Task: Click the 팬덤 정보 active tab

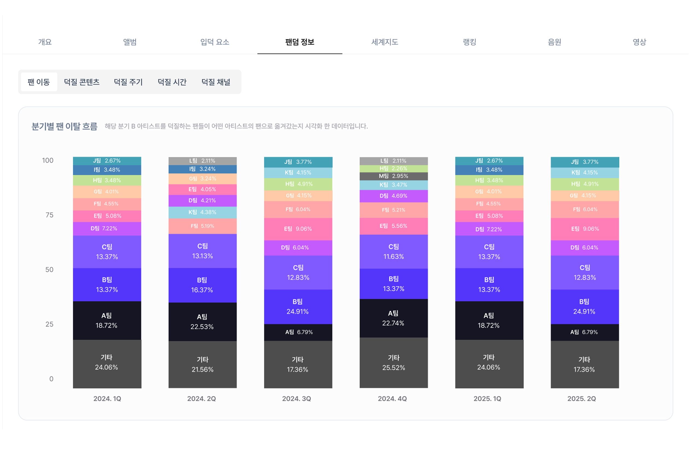Action: [x=300, y=42]
